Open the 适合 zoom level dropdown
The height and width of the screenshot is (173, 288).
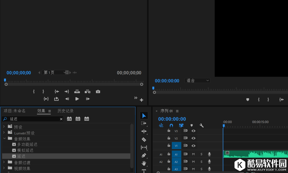point(198,81)
